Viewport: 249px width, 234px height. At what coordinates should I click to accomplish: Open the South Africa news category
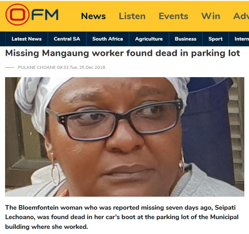click(108, 39)
